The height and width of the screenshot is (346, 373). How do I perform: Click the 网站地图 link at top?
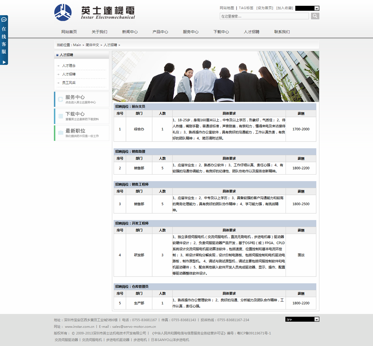(x=227, y=8)
